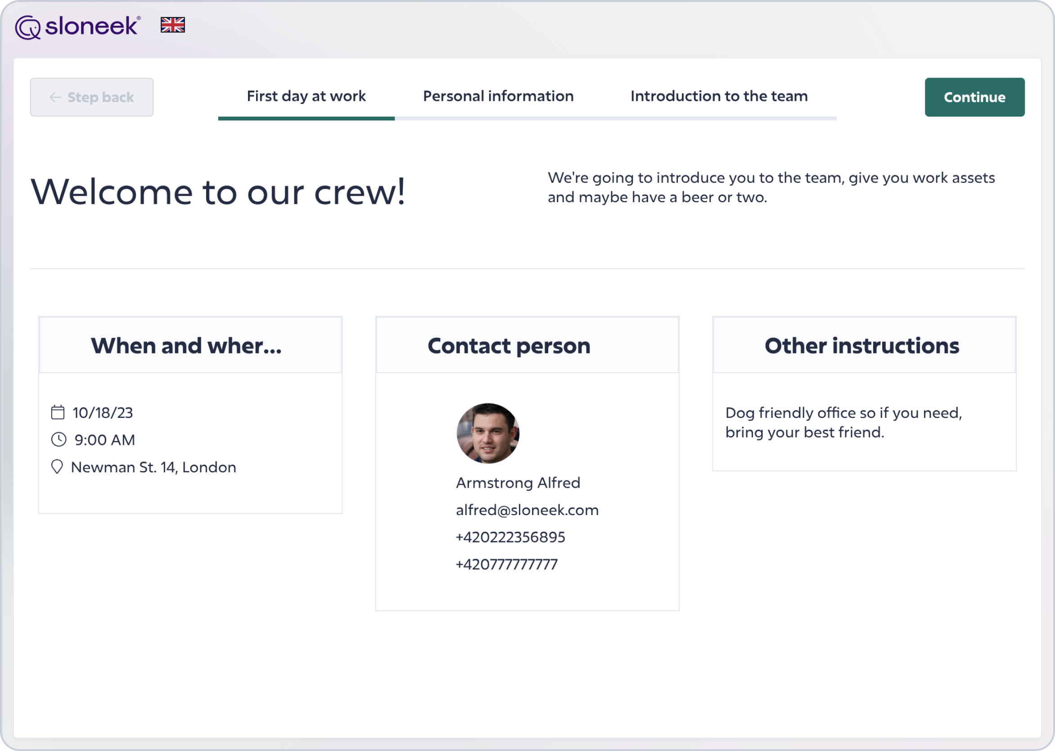
Task: Click the truncated When and wher... heading
Action: (x=186, y=346)
